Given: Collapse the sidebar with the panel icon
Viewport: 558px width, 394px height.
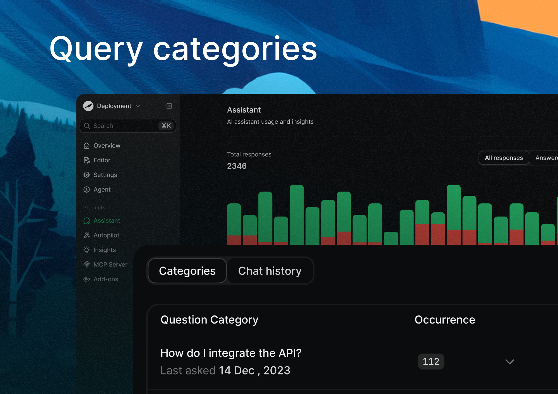Looking at the screenshot, I should [x=169, y=106].
